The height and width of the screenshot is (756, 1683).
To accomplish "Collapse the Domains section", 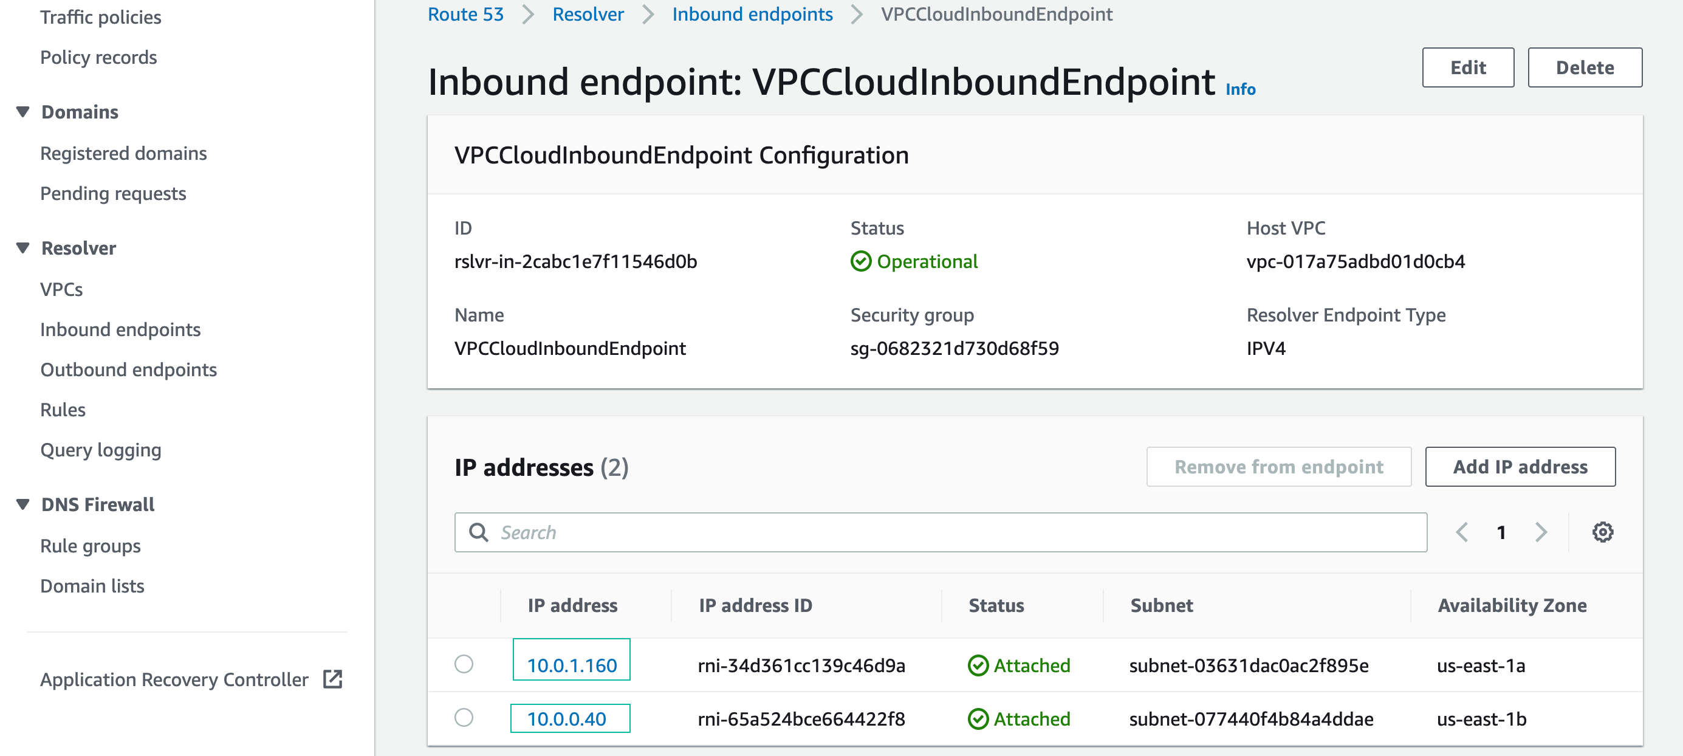I will [x=23, y=111].
